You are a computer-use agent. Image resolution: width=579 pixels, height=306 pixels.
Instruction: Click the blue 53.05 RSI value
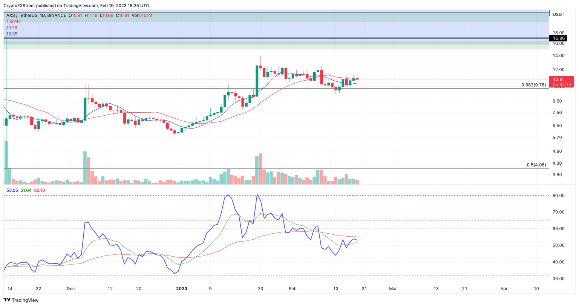point(12,190)
